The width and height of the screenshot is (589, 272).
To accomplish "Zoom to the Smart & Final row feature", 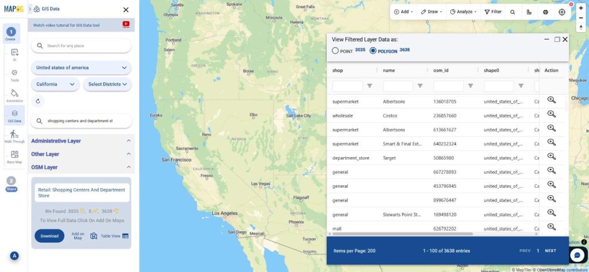I will [x=551, y=142].
